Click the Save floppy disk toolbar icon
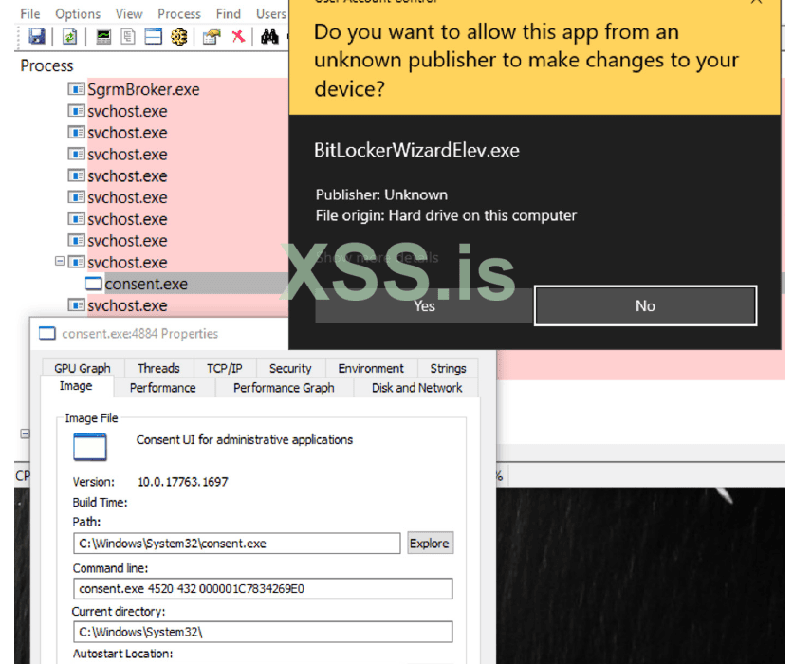This screenshot has height=664, width=793. point(36,36)
